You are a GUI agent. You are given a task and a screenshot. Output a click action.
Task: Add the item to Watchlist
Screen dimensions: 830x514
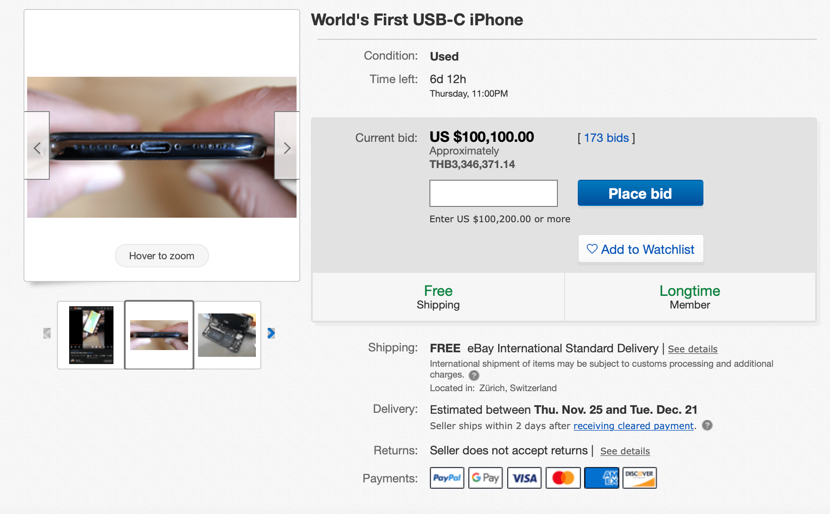pyautogui.click(x=641, y=249)
